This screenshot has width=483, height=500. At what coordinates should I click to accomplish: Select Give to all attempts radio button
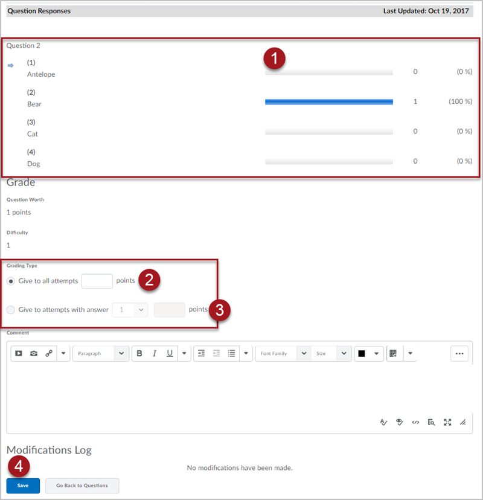point(11,281)
